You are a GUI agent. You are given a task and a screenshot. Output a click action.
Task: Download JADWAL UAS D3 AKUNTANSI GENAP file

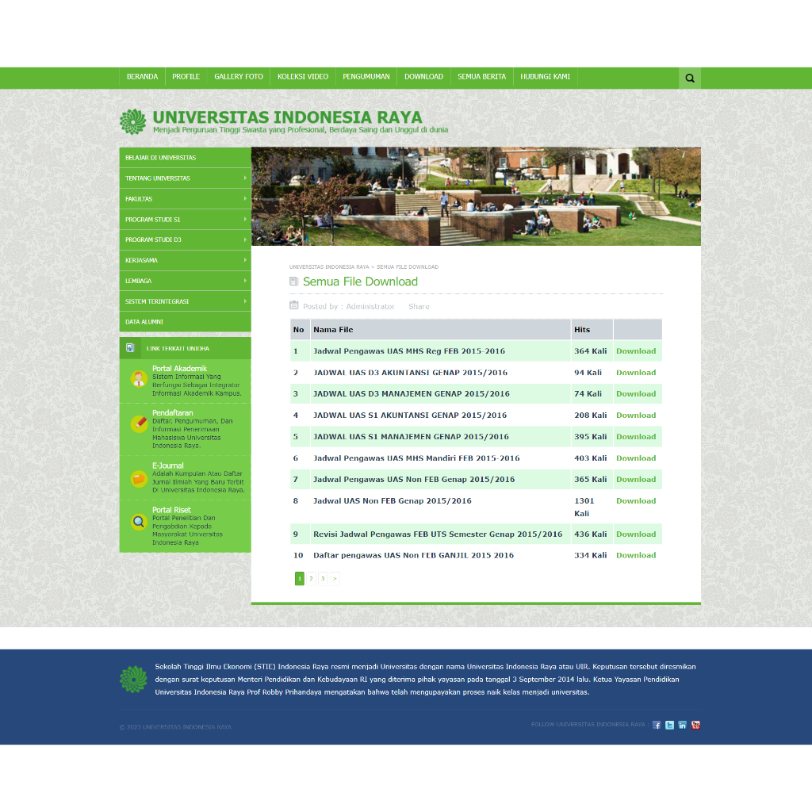[636, 373]
